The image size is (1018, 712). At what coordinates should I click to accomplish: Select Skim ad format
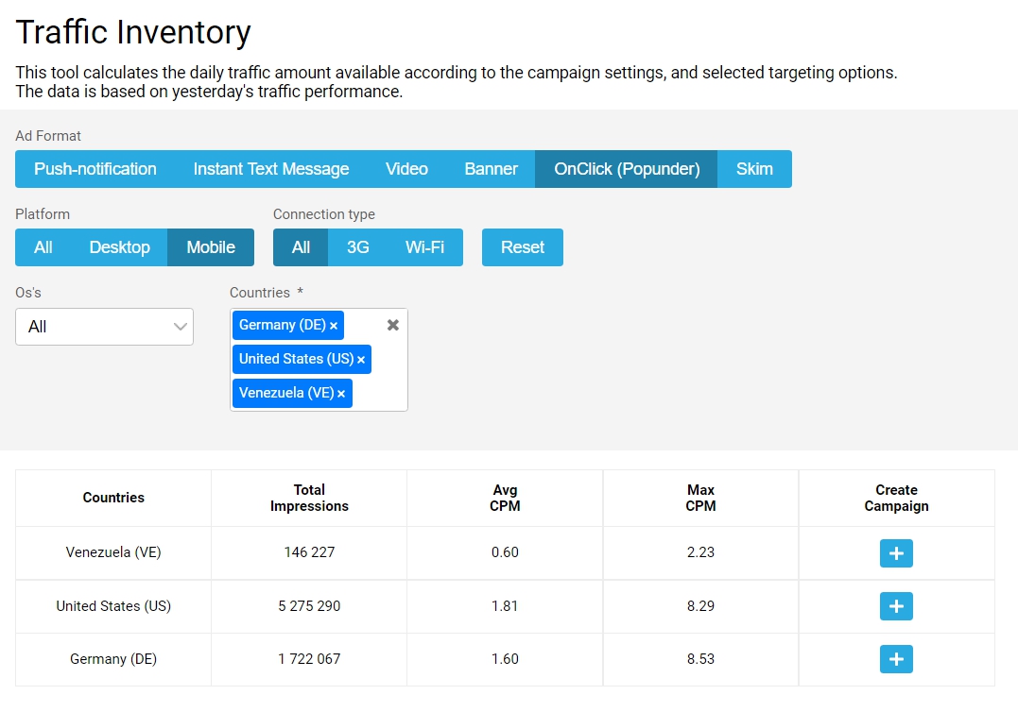(754, 169)
